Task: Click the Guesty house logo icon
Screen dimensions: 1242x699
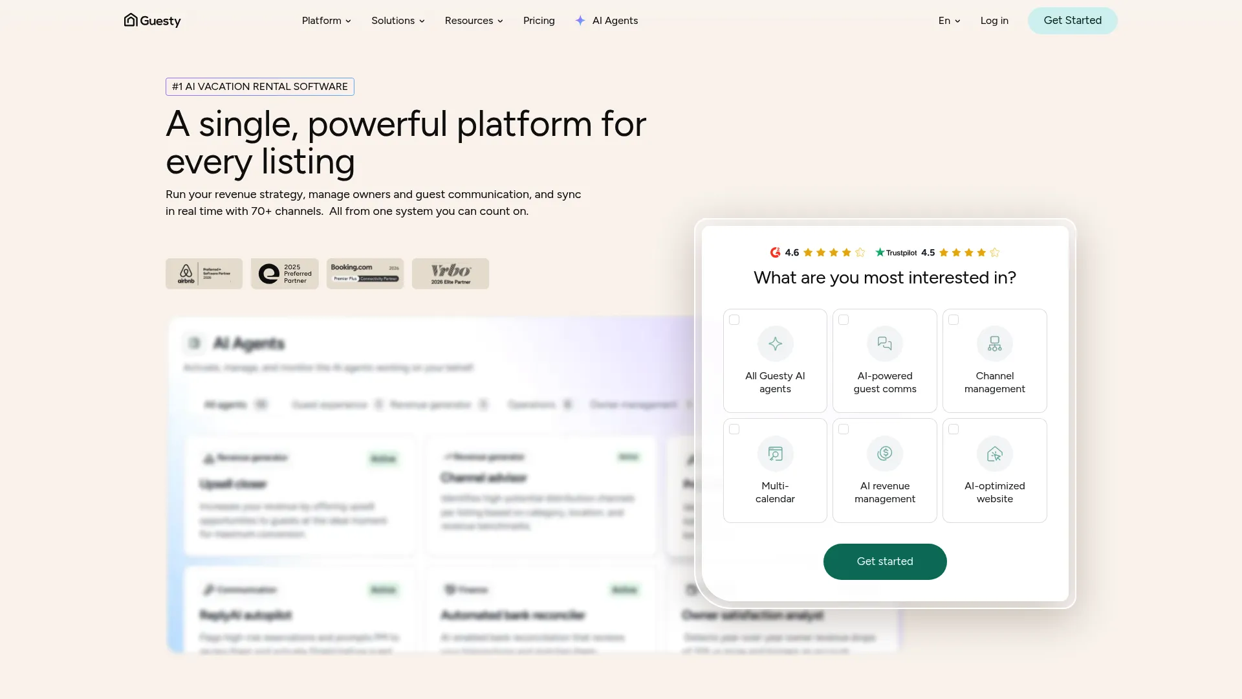Action: 131,20
